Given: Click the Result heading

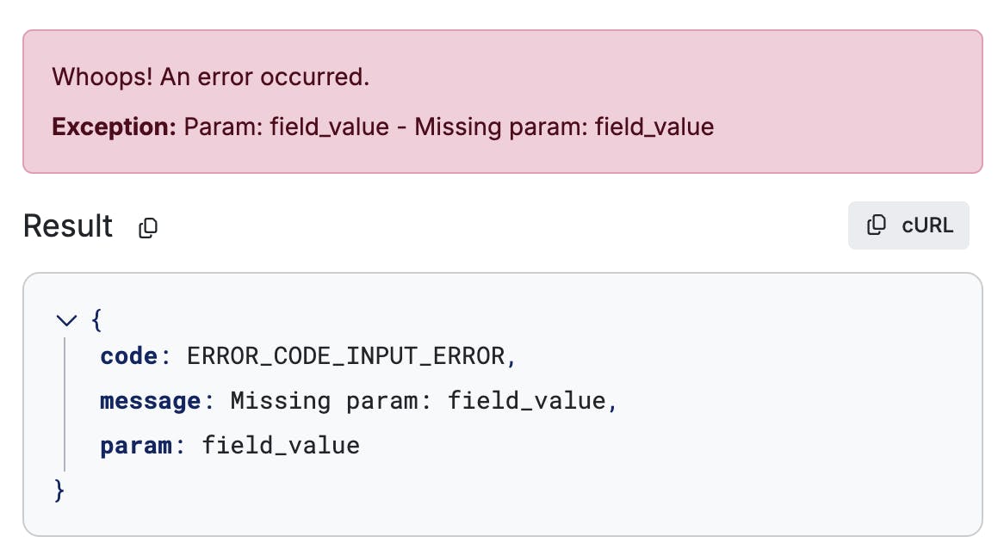Looking at the screenshot, I should click(x=68, y=225).
